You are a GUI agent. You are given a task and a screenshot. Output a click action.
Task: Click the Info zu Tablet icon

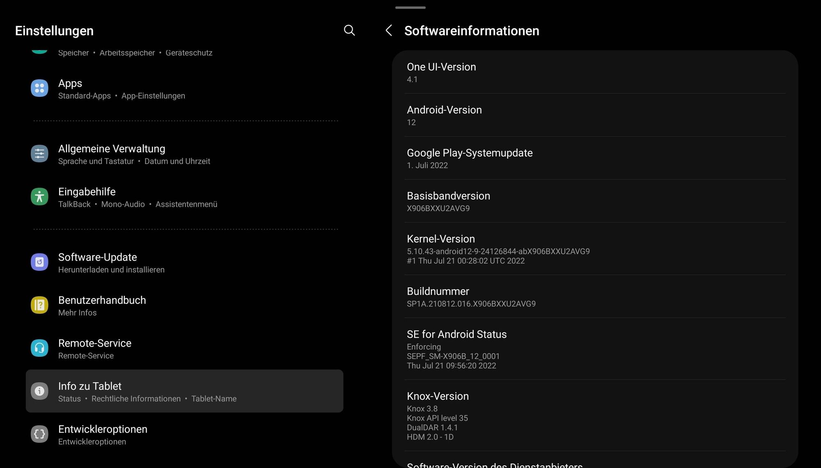39,391
